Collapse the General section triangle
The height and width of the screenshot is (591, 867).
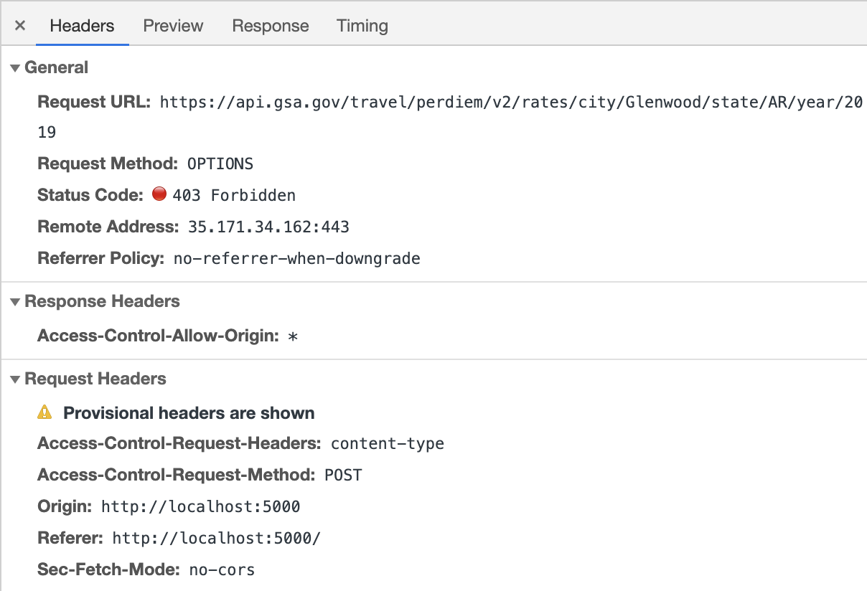[15, 68]
